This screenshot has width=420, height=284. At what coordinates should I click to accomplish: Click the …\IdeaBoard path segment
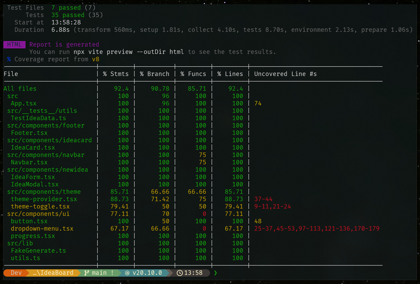pyautogui.click(x=53, y=273)
